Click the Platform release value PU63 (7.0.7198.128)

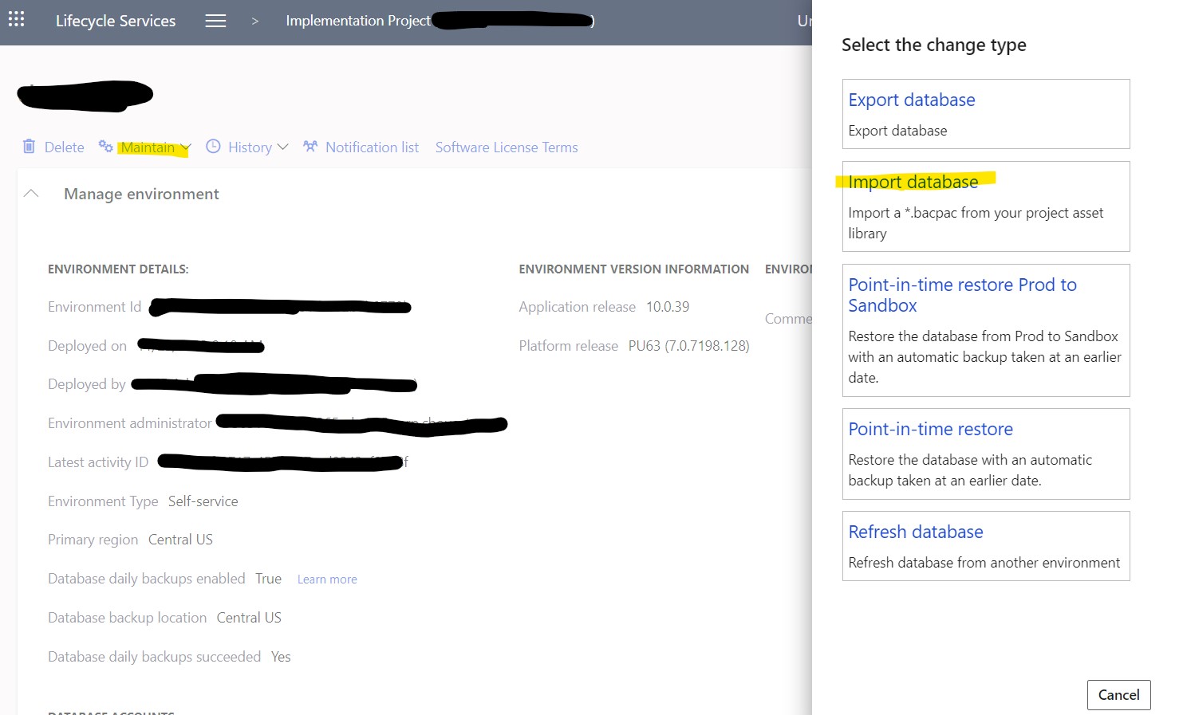(x=688, y=346)
